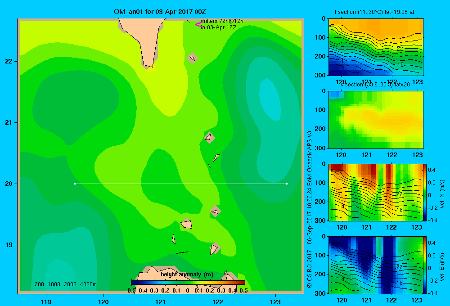Click the 'vel. E (m/s)' axis label
This screenshot has height=306, width=450.
click(442, 267)
